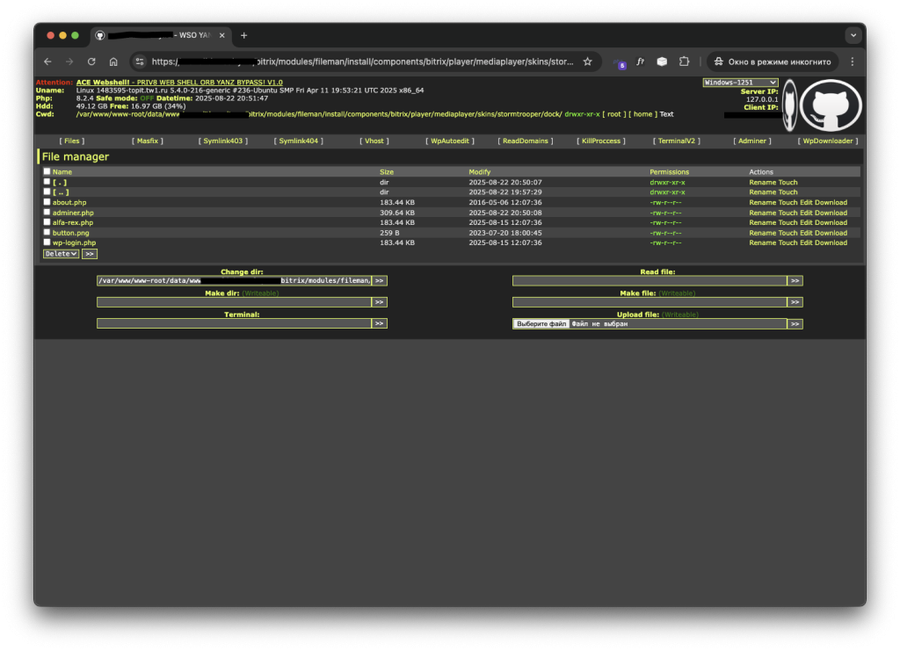Open site settings icon in address bar
The width and height of the screenshot is (900, 651).
pos(140,61)
